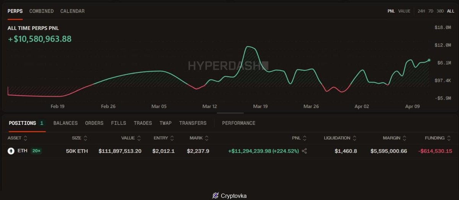Image resolution: width=459 pixels, height=200 pixels.
Task: Open the CALENDAR tab
Action: [72, 11]
